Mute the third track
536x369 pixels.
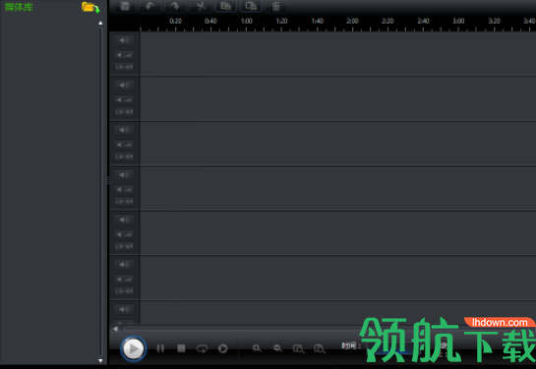point(124,130)
